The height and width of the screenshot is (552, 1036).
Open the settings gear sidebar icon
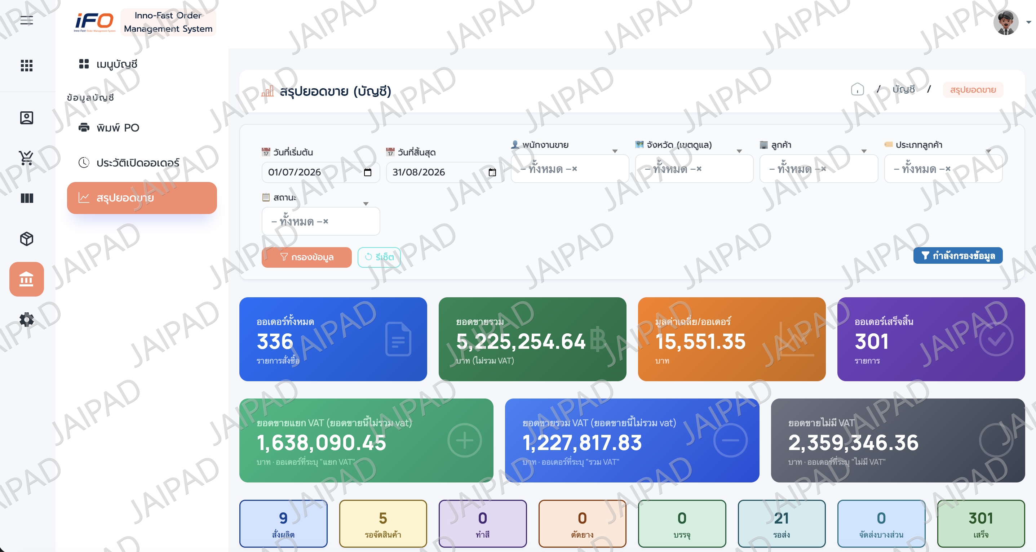click(x=27, y=320)
